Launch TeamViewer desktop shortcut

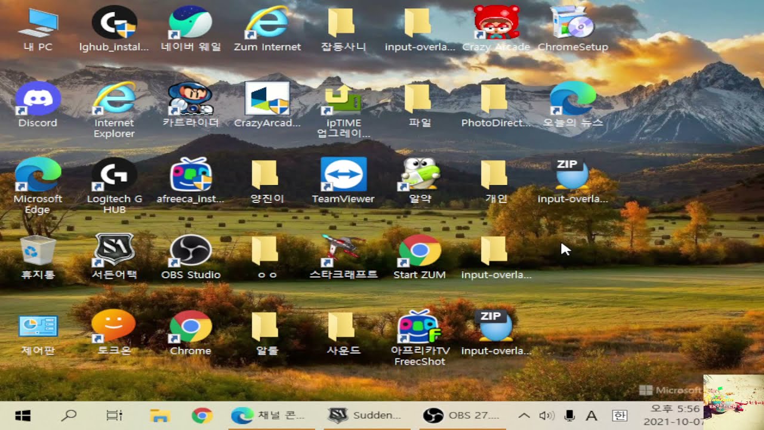[343, 182]
